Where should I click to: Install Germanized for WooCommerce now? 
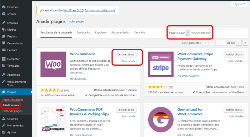(x=234, y=110)
